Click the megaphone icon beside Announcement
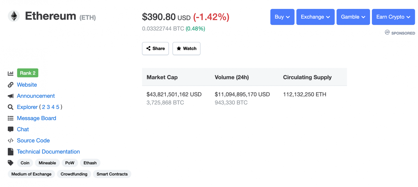418x187 pixels. point(10,96)
